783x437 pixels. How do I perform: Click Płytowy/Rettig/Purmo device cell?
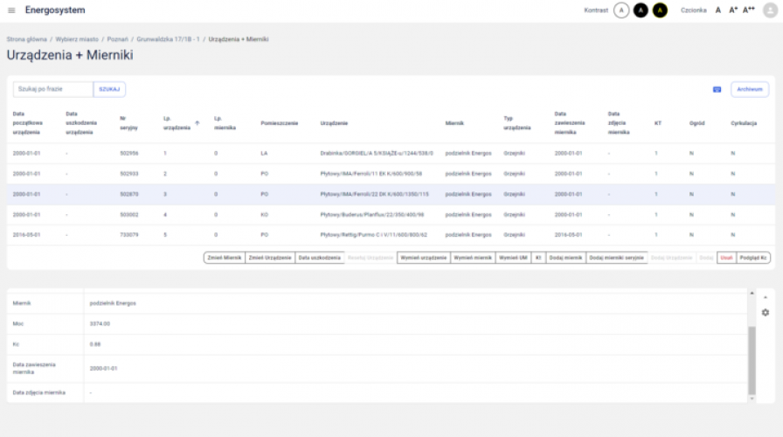tap(373, 235)
